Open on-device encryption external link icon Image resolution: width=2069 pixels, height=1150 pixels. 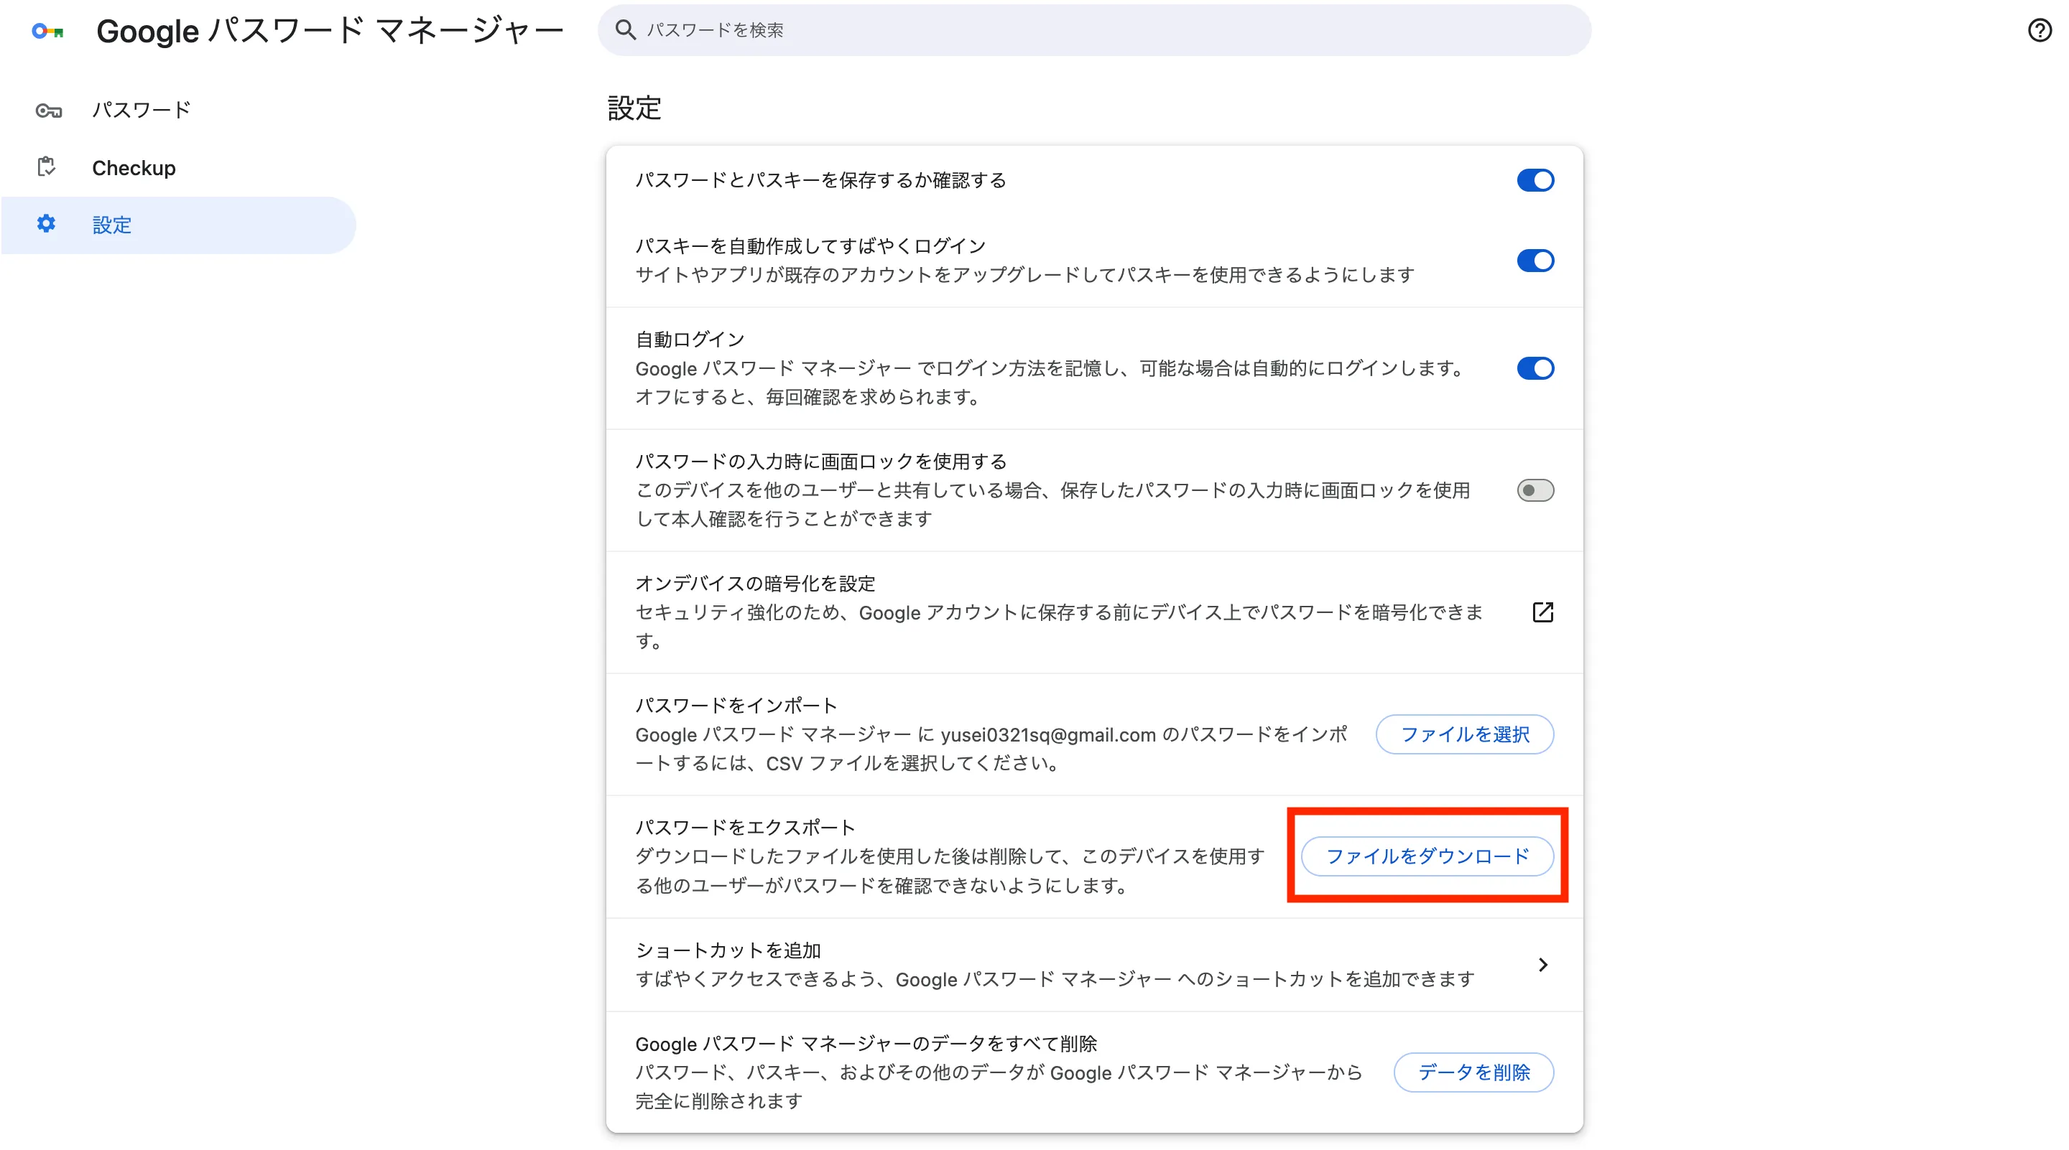[x=1542, y=612]
